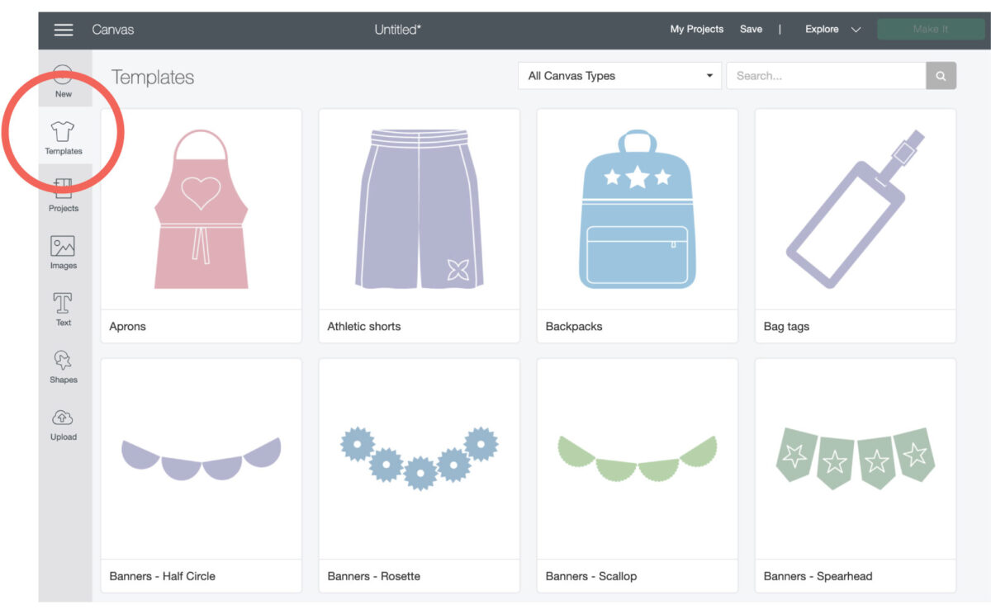Viewport: 991px width, 614px height.
Task: Click the Banners - Rosette label
Action: point(374,576)
